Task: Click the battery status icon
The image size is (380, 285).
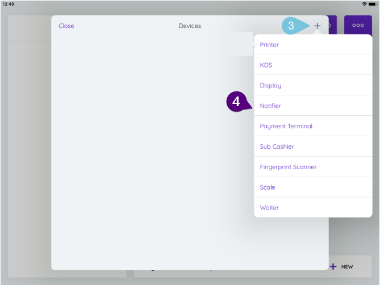Action: tap(373, 3)
